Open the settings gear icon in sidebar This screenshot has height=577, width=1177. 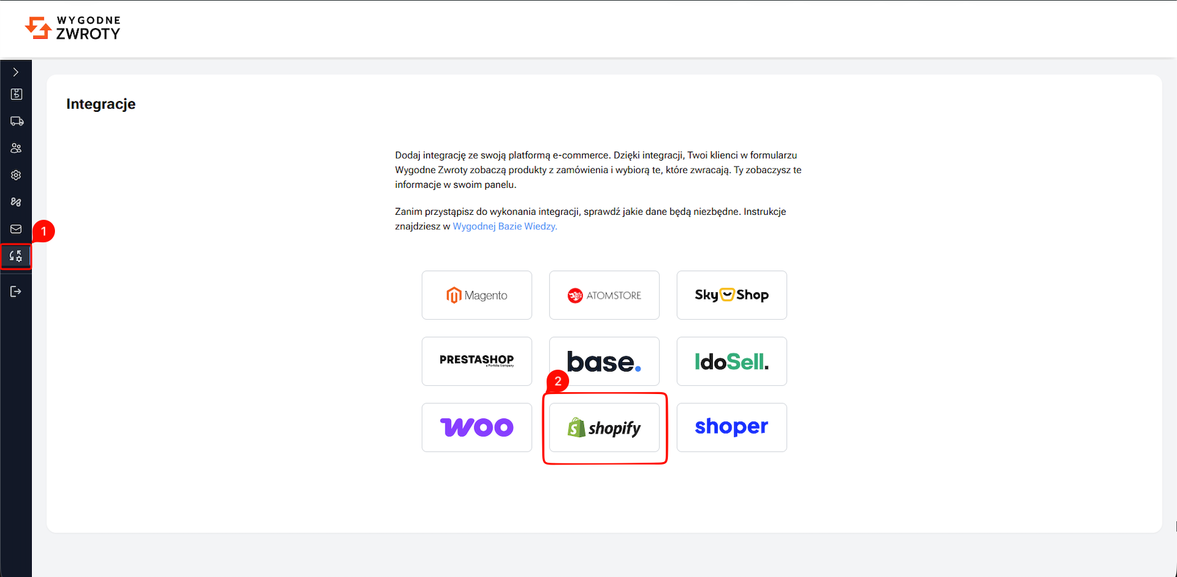click(16, 175)
